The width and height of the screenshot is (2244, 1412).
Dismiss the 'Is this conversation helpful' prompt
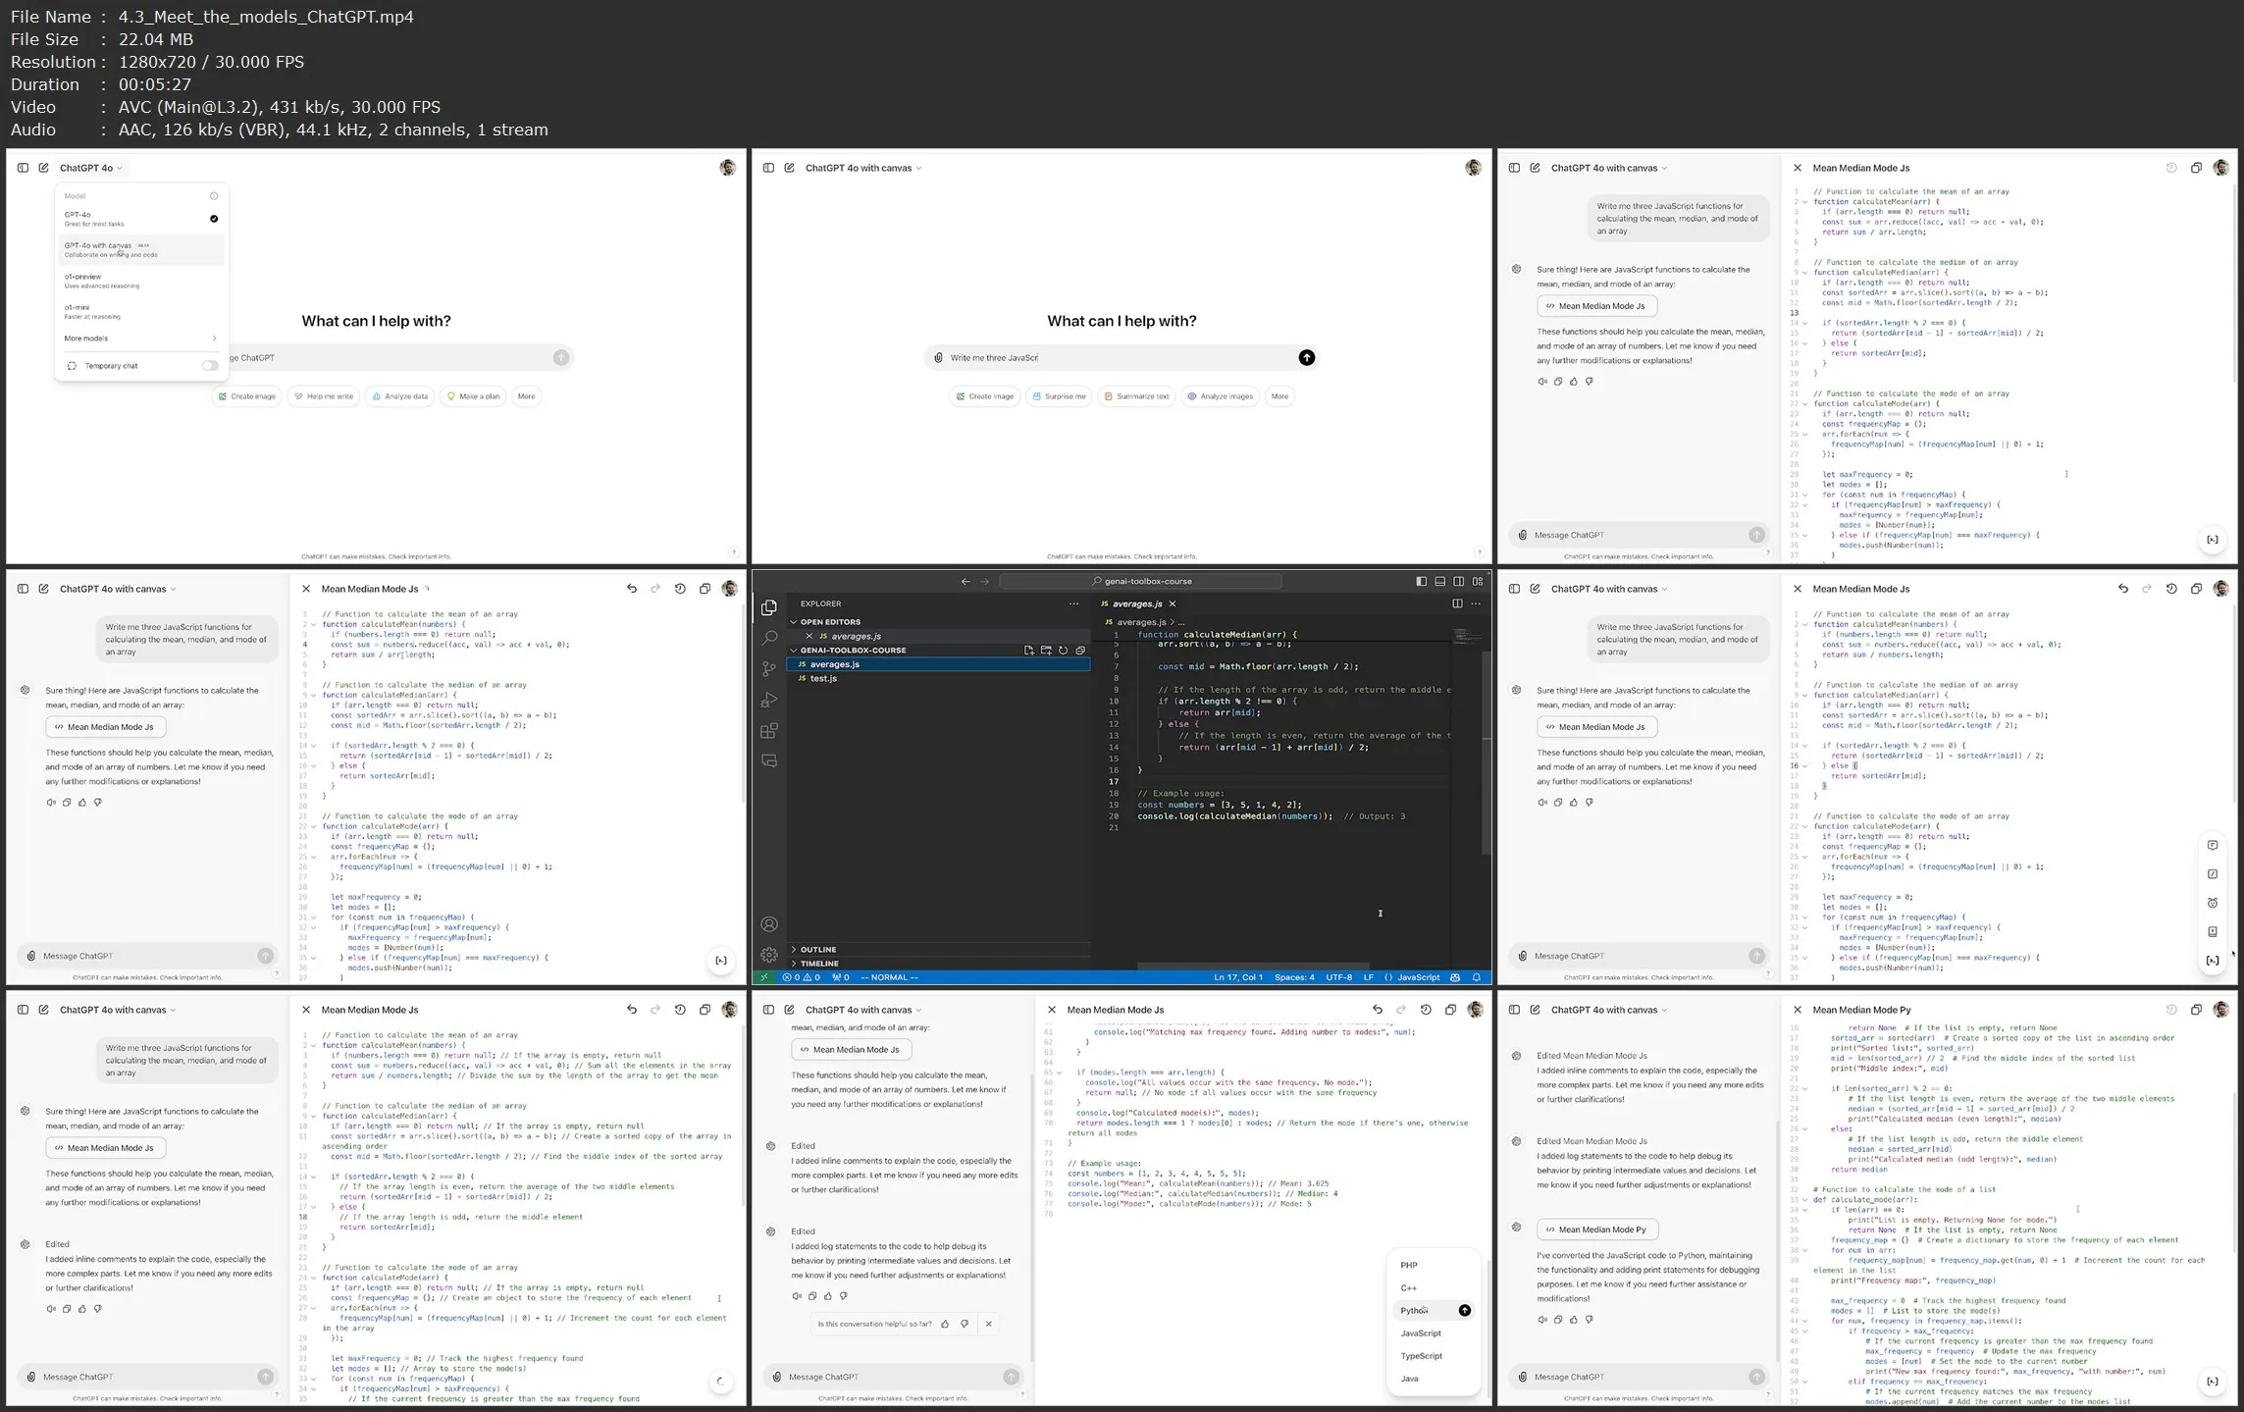point(988,1324)
